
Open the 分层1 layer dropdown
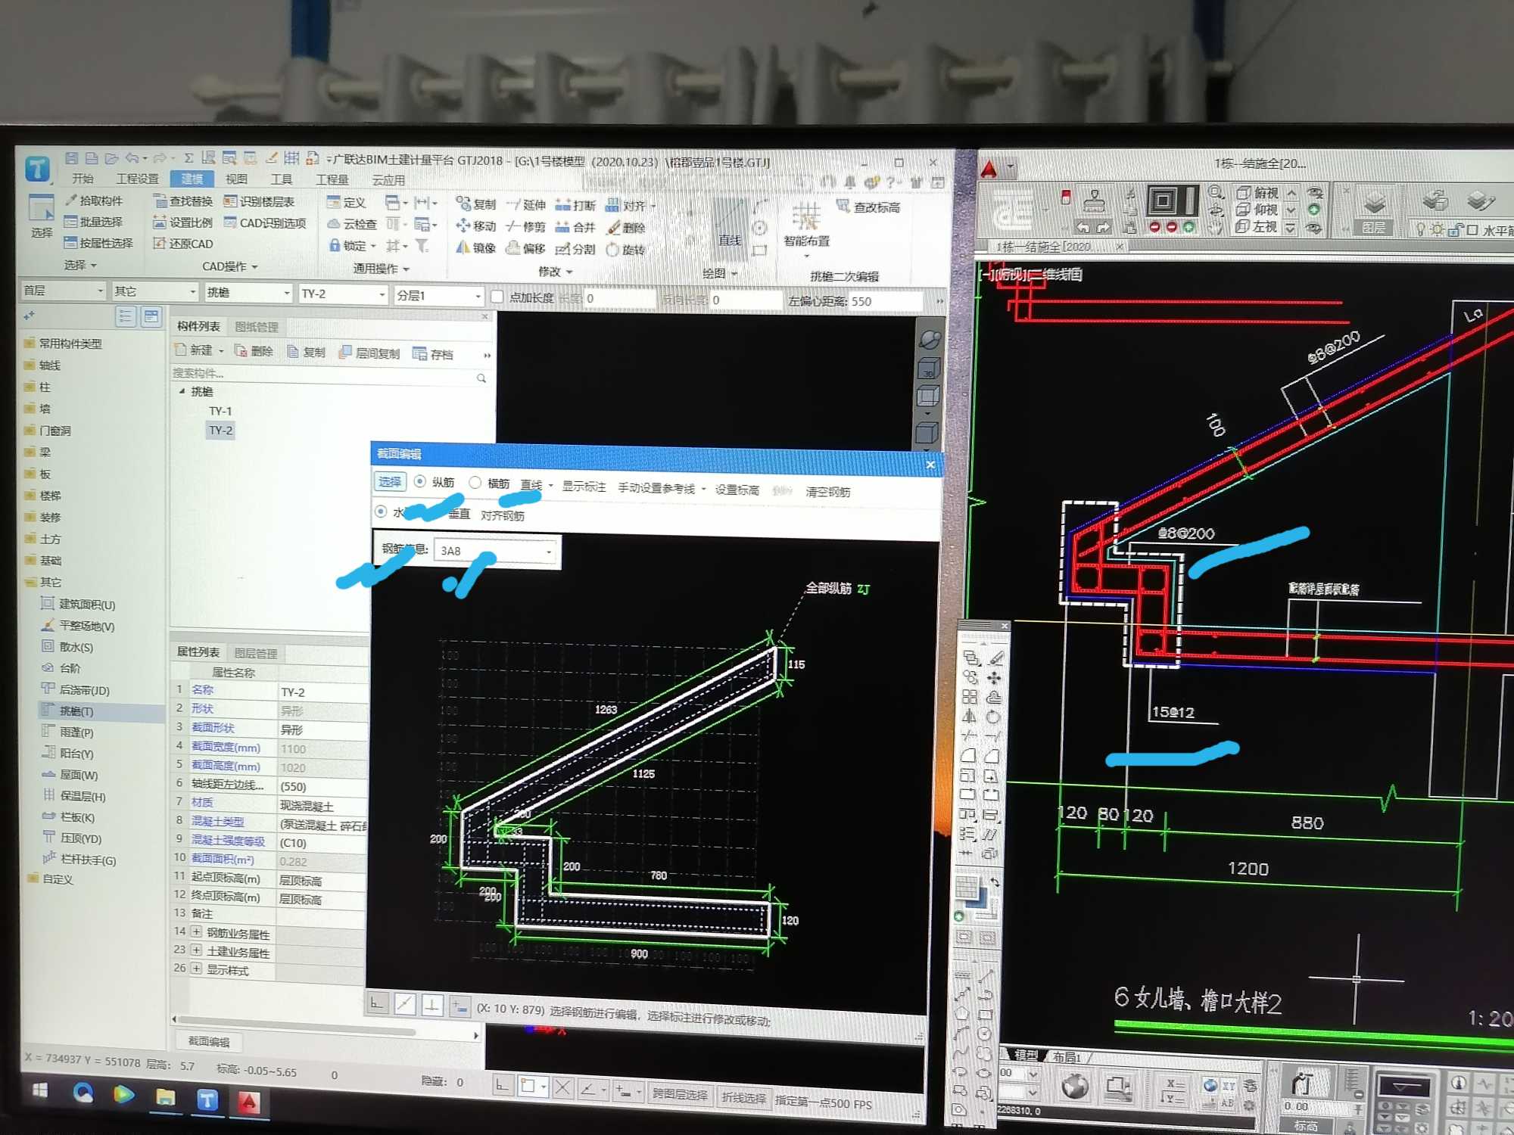(x=438, y=295)
